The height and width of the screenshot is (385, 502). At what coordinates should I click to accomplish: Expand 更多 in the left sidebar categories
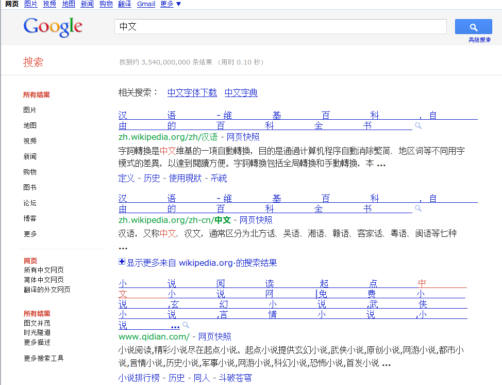tap(30, 234)
